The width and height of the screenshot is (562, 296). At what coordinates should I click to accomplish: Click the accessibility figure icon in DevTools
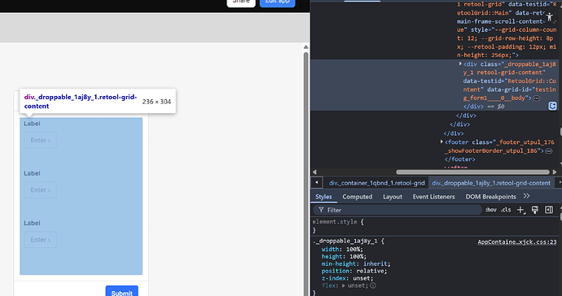click(550, 16)
